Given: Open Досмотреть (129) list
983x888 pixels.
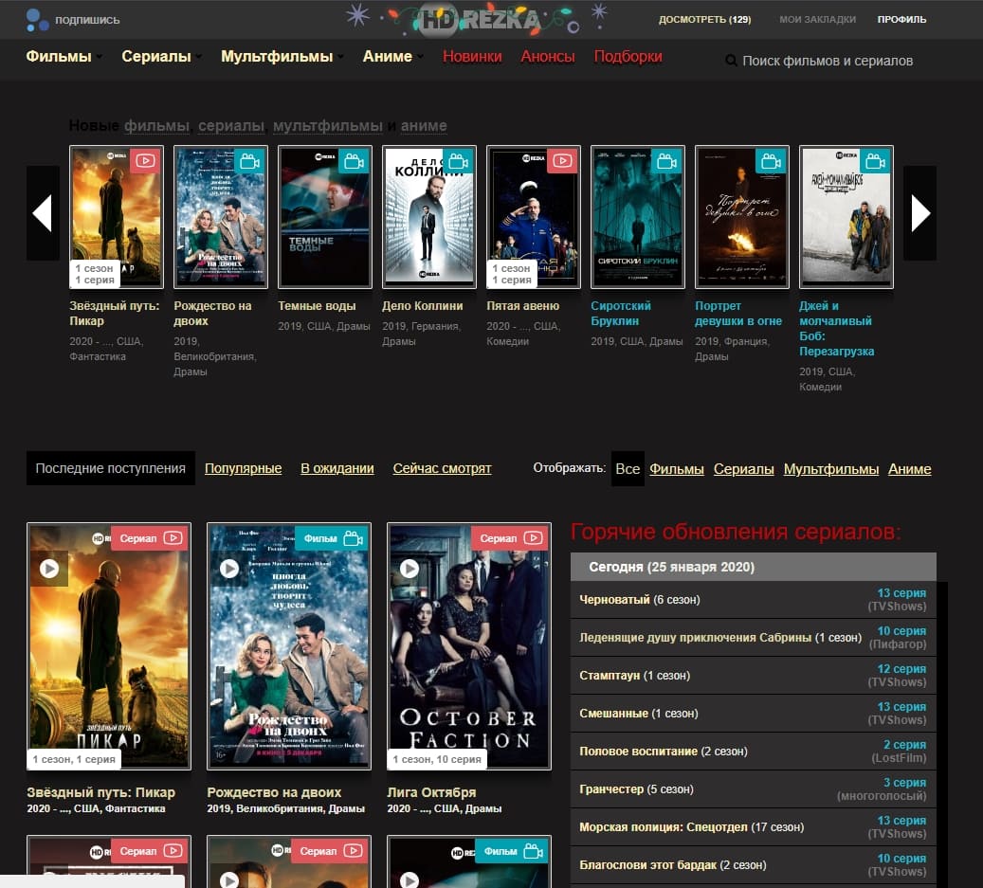Looking at the screenshot, I should click(704, 20).
